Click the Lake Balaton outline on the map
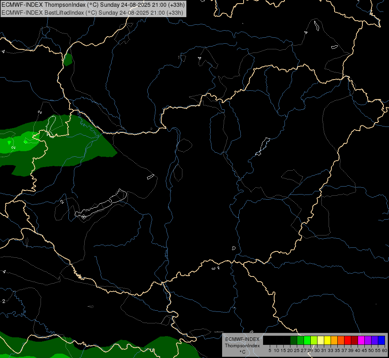The width and height of the screenshot is (389, 358). point(101,204)
